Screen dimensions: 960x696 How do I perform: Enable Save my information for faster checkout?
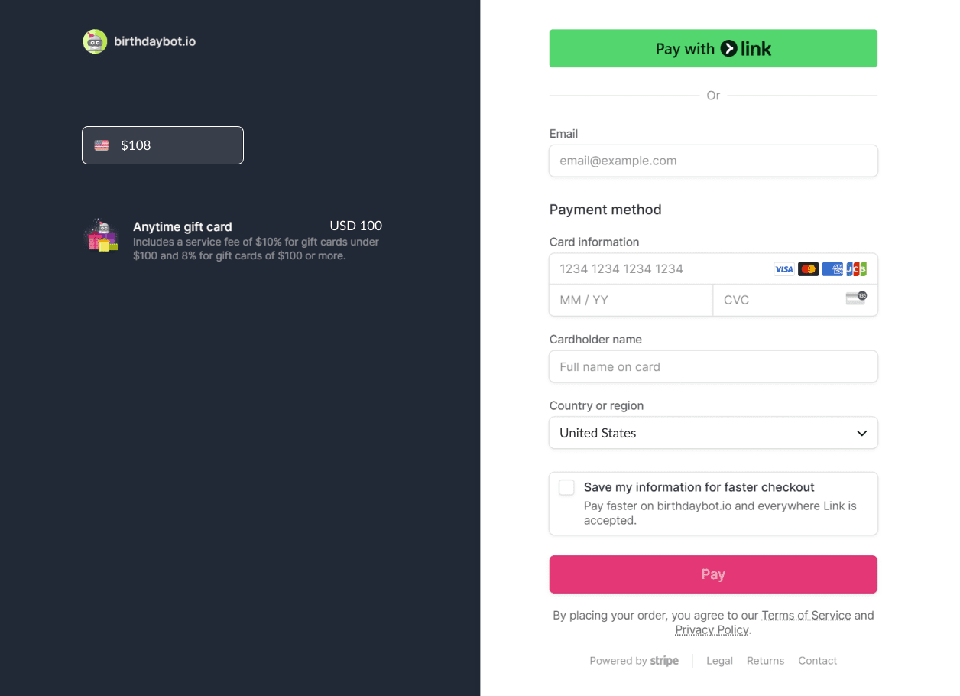pos(566,488)
